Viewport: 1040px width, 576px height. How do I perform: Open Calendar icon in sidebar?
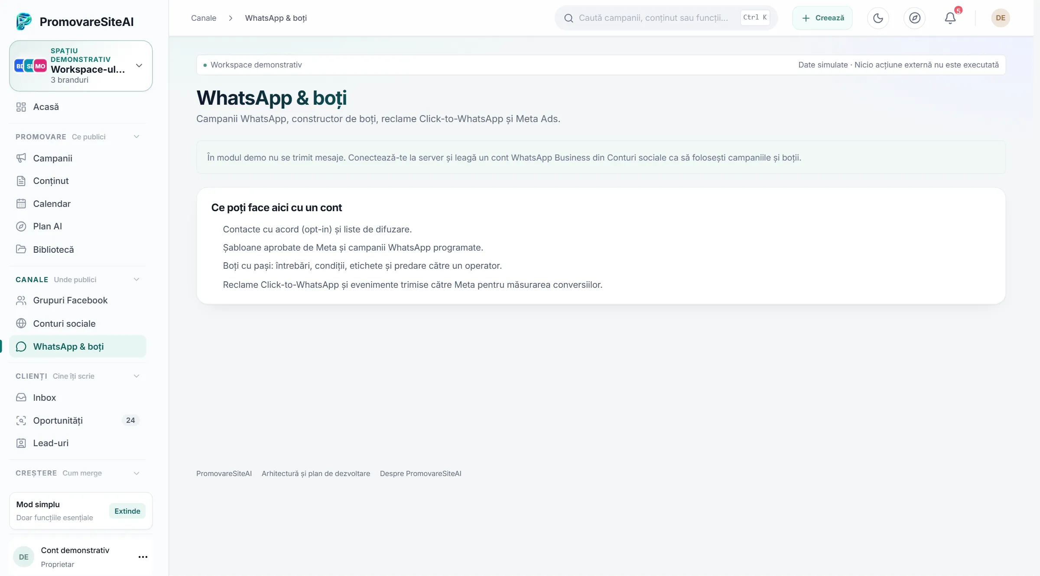21,203
